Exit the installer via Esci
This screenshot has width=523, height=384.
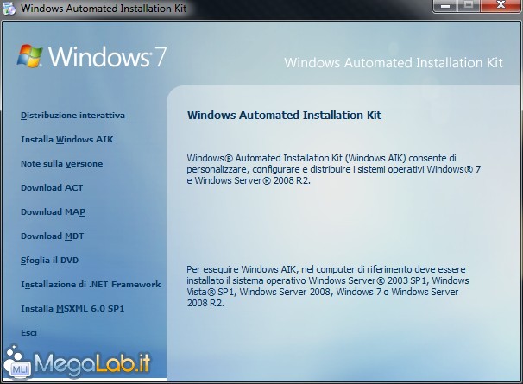tap(28, 332)
